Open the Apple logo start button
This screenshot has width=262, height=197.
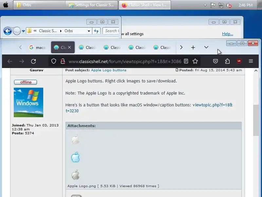(6, 5)
